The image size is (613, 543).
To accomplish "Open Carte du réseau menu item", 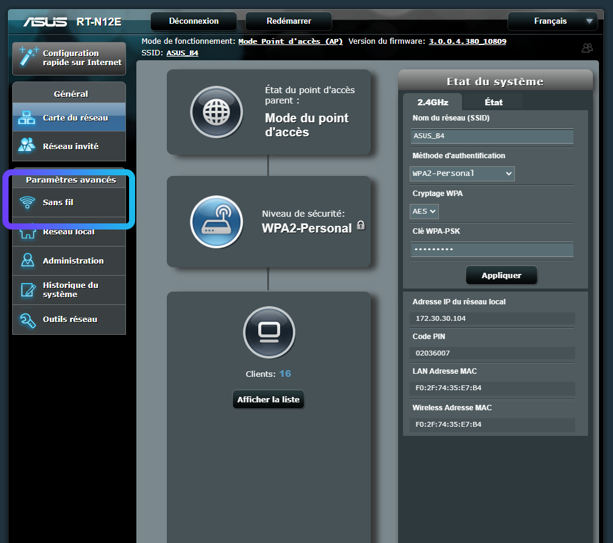I will pyautogui.click(x=69, y=117).
